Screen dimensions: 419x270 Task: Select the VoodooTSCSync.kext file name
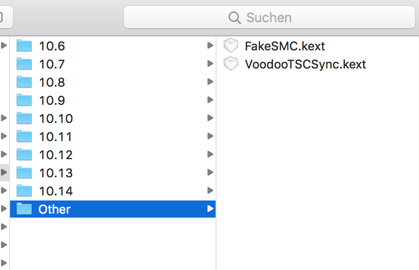click(305, 64)
